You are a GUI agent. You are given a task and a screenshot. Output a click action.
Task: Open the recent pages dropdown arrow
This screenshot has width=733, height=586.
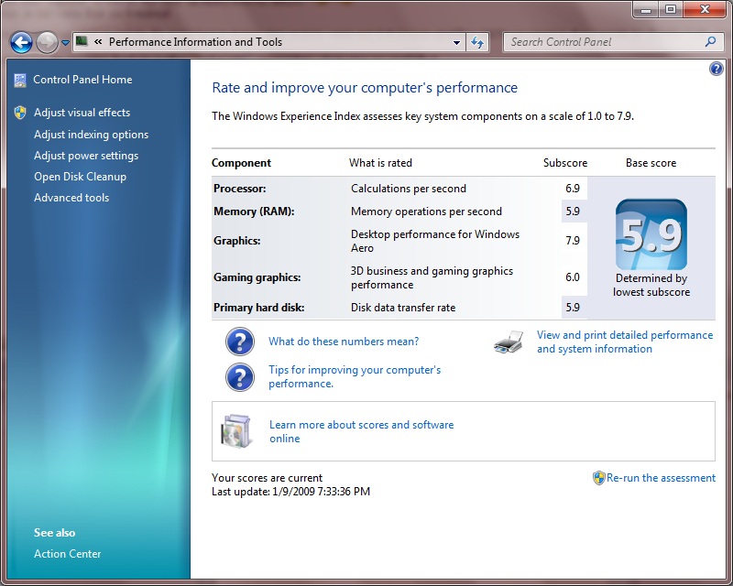tap(65, 43)
